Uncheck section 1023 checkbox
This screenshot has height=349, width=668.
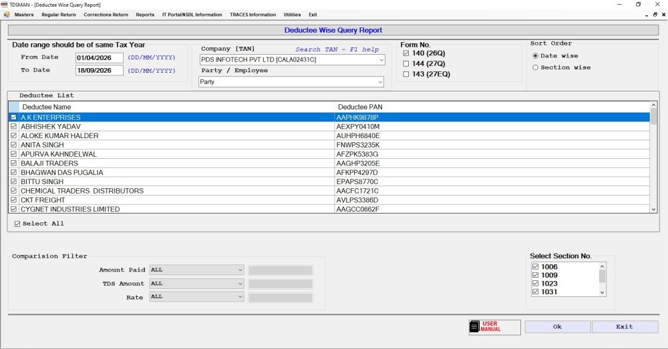pos(536,284)
